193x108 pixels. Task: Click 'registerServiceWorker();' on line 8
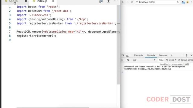36,36
